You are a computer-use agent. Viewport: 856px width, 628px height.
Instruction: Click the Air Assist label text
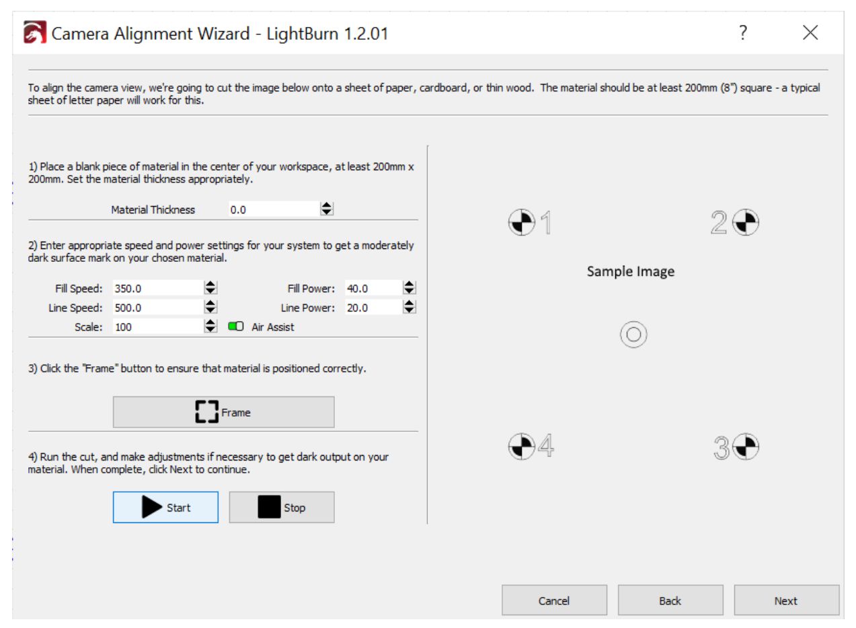(273, 327)
